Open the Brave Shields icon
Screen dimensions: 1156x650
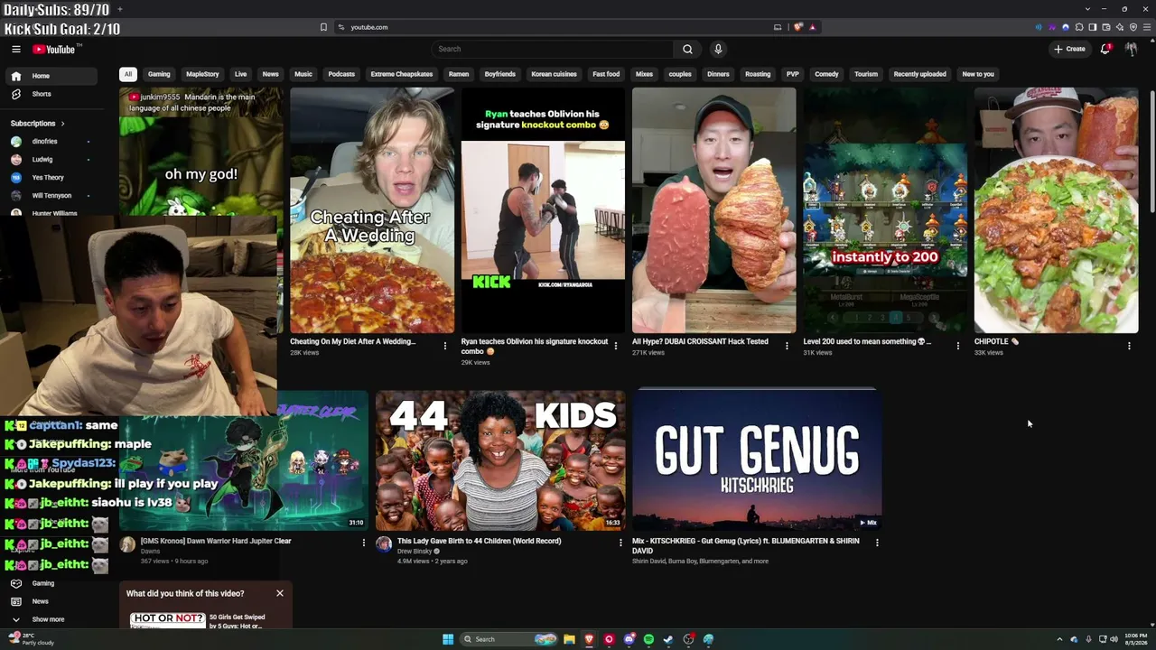tap(797, 27)
